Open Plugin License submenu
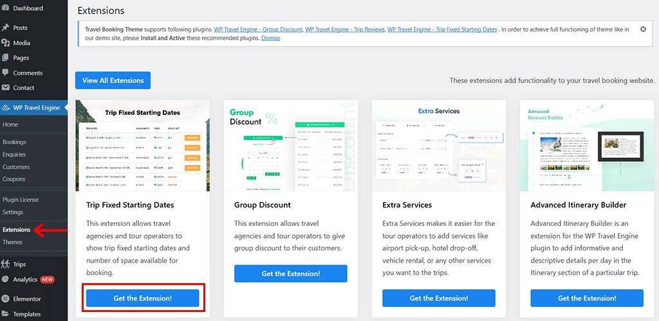The image size is (659, 321). point(21,200)
